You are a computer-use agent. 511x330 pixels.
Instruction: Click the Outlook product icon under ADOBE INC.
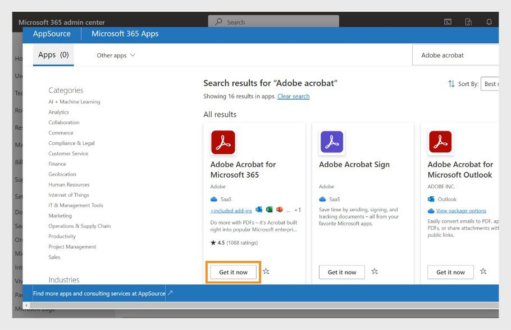(431, 199)
